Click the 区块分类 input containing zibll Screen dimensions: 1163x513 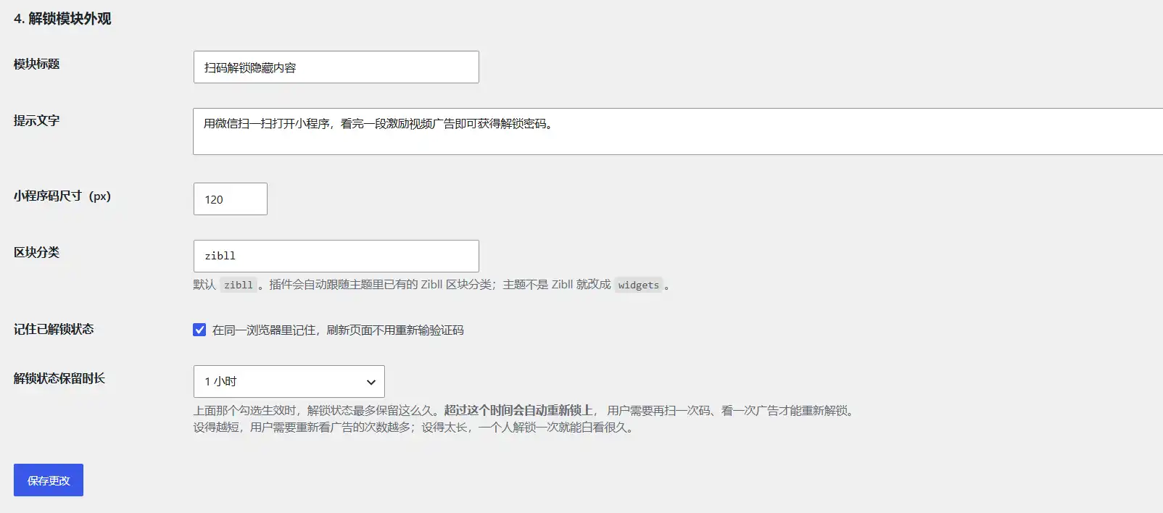click(x=336, y=256)
